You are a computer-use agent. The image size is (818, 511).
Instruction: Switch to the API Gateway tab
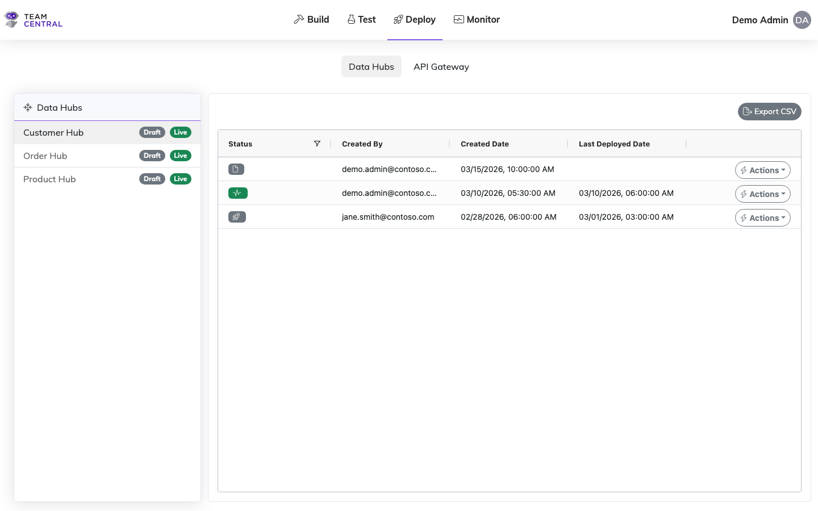(x=441, y=66)
